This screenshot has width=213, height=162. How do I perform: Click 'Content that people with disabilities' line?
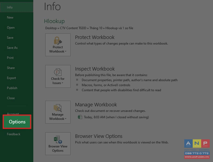pos(121,90)
